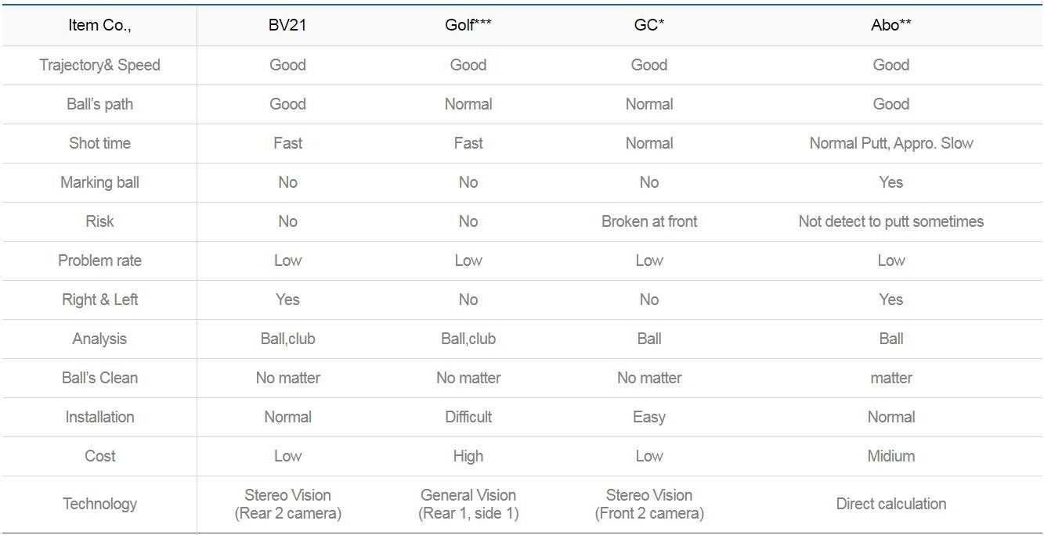
Task: Click the GC* column header
Action: 648,25
